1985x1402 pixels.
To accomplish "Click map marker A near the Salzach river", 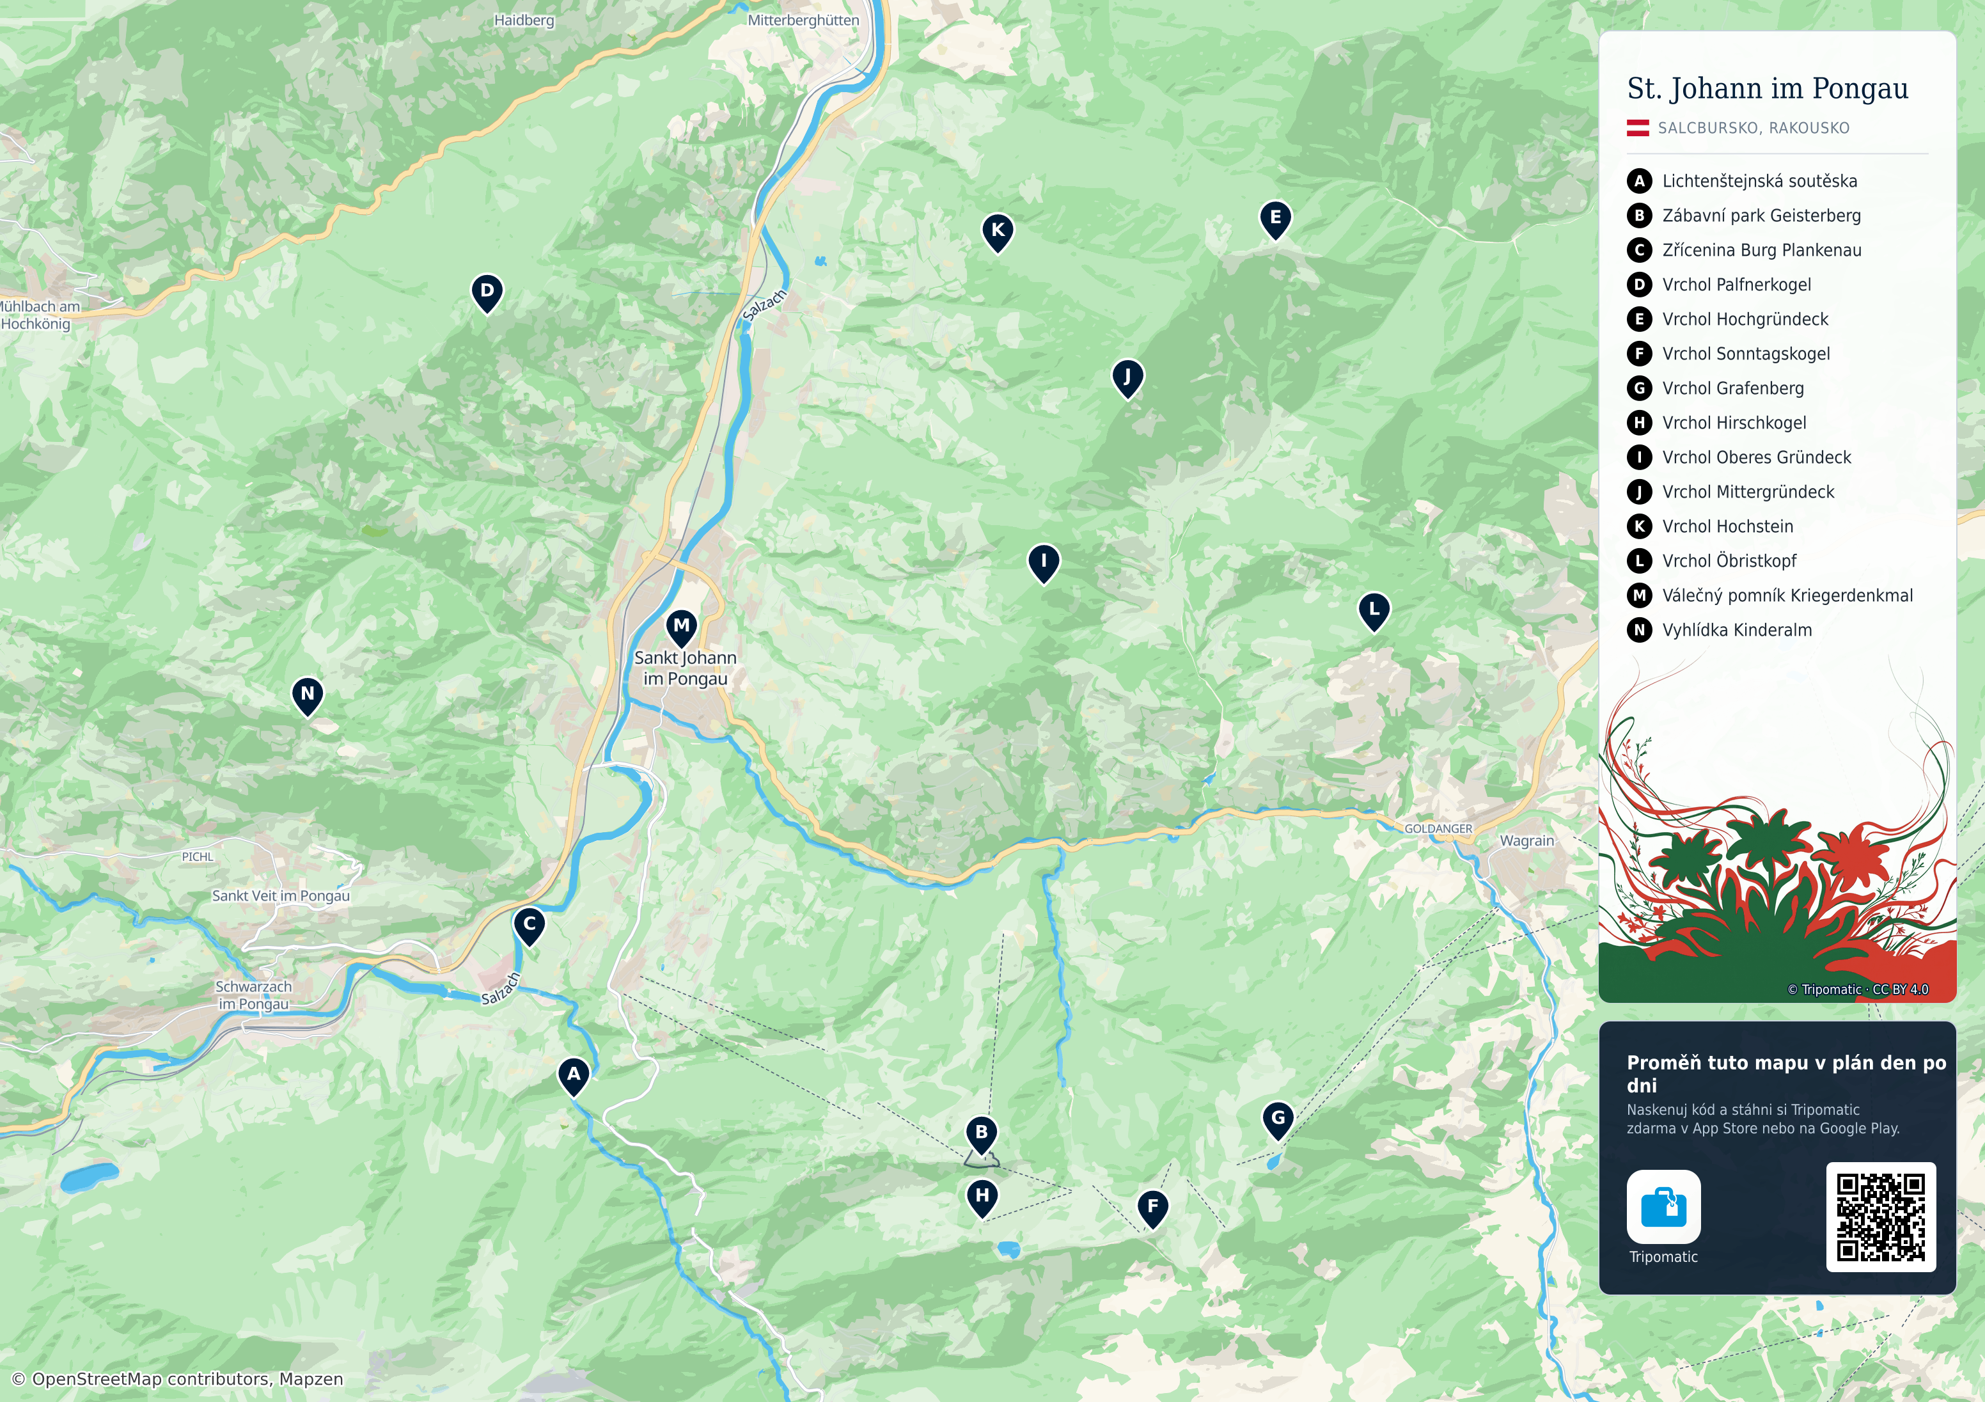I will coord(573,1077).
